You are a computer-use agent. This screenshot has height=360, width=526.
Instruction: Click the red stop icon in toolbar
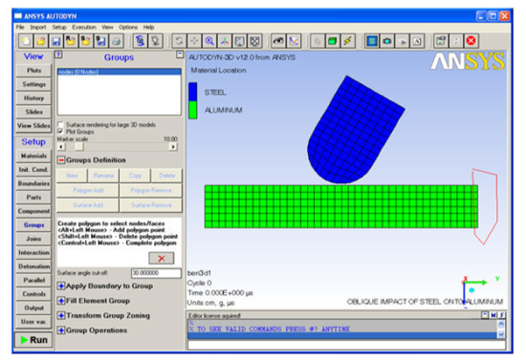(471, 41)
